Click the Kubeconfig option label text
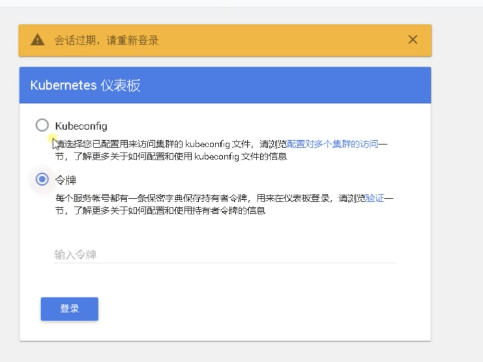Viewport: 483px width, 362px height. [81, 126]
